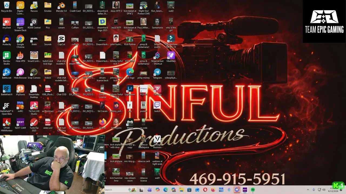Open the Recycle Bin desktop icon
Viewport: 346px width, 194px height.
click(x=6, y=7)
